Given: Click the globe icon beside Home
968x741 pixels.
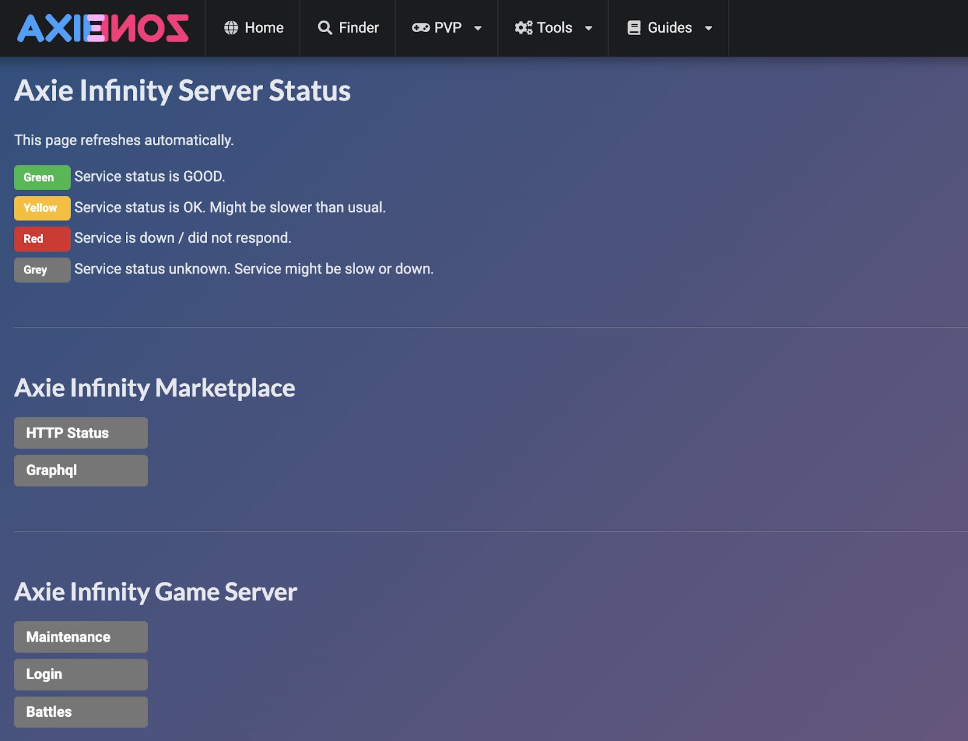Looking at the screenshot, I should pyautogui.click(x=231, y=28).
